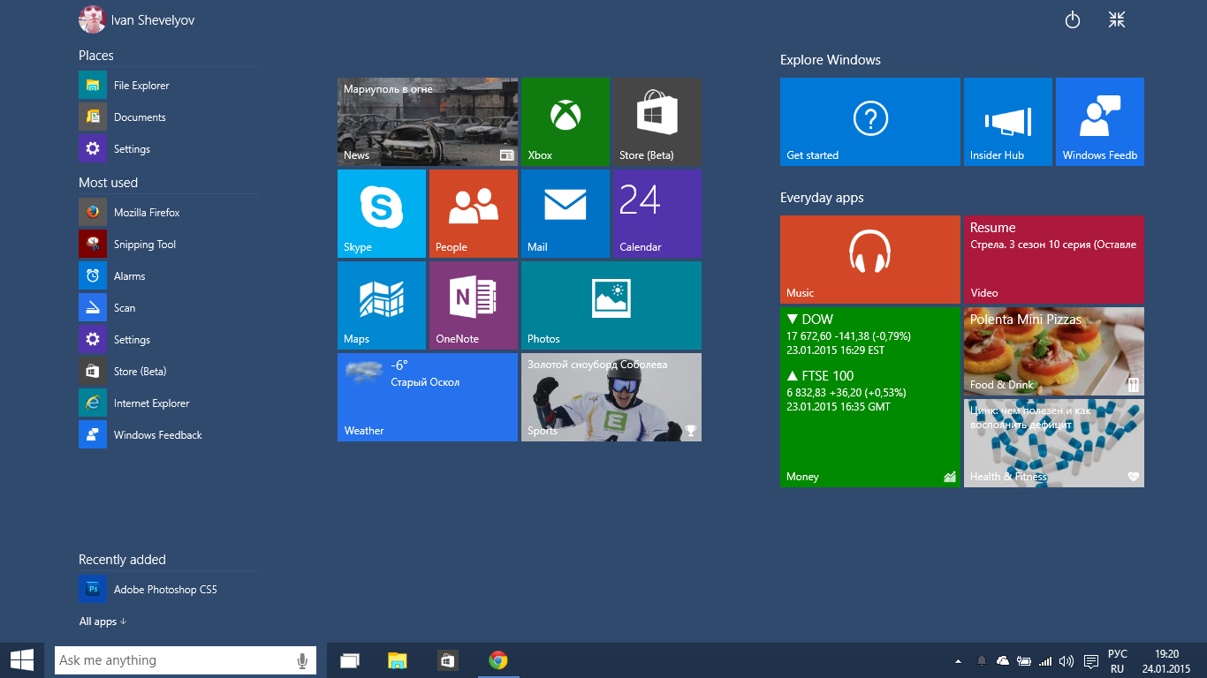This screenshot has width=1207, height=678.
Task: Launch Snipping Tool from Most used
Action: point(169,245)
